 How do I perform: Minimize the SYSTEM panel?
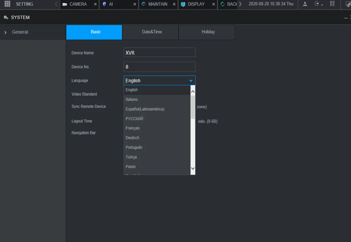(x=346, y=18)
